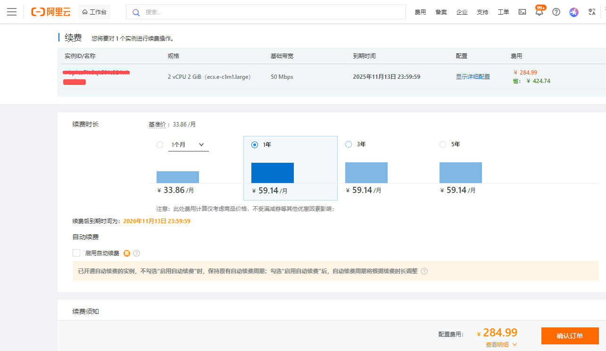The width and height of the screenshot is (606, 351).
Task: Enable the 启用自动续费 checkbox
Action: (x=76, y=253)
